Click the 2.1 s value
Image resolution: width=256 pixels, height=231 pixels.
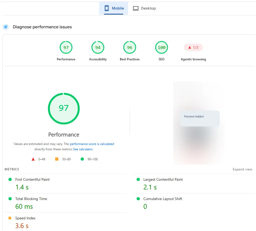click(150, 187)
